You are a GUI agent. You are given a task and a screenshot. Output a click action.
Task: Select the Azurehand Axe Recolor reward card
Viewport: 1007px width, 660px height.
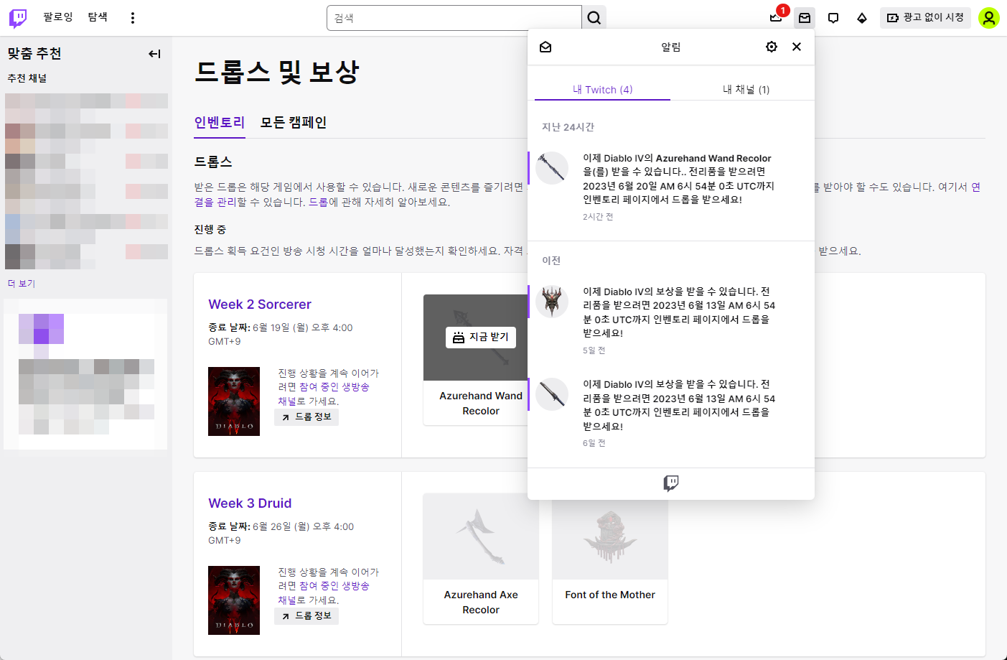click(x=481, y=559)
